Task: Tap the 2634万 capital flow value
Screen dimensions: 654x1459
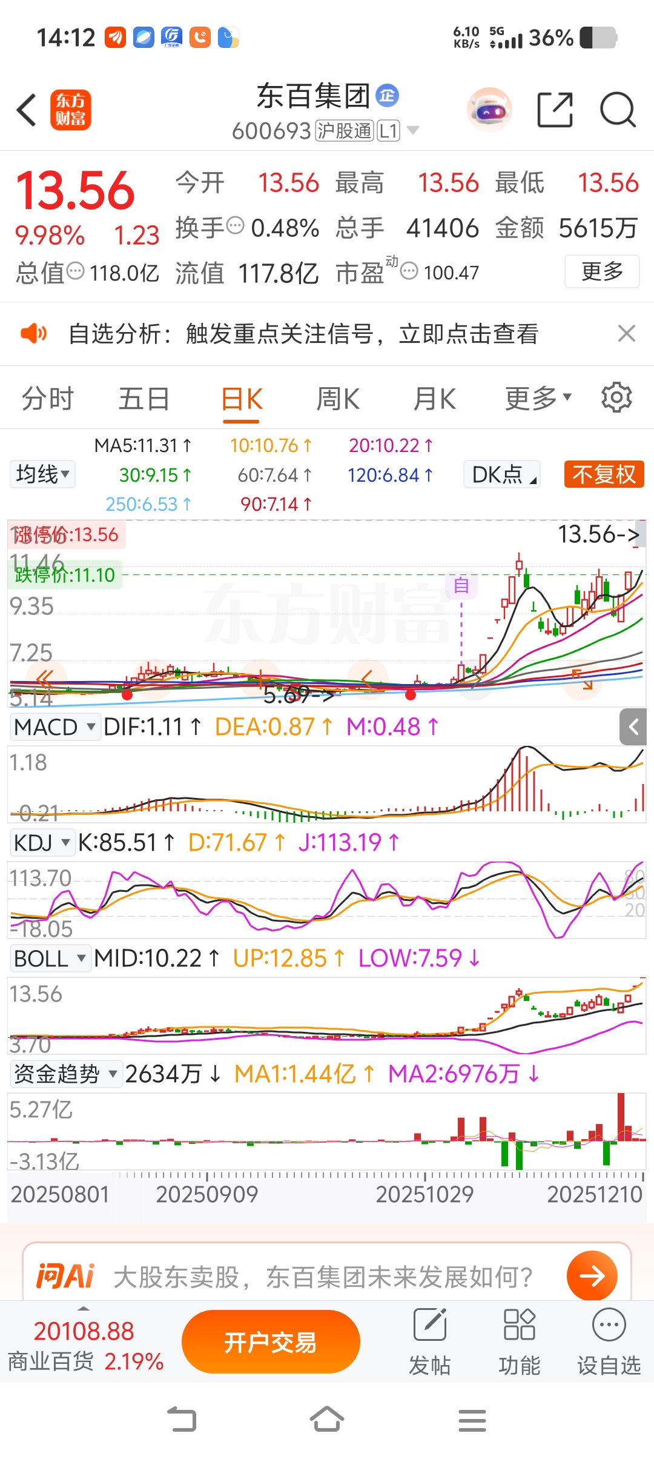Action: (x=173, y=1074)
